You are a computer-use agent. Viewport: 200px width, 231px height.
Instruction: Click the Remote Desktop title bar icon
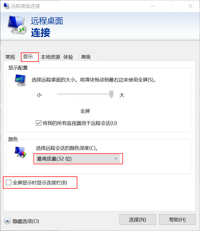pyautogui.click(x=6, y=6)
